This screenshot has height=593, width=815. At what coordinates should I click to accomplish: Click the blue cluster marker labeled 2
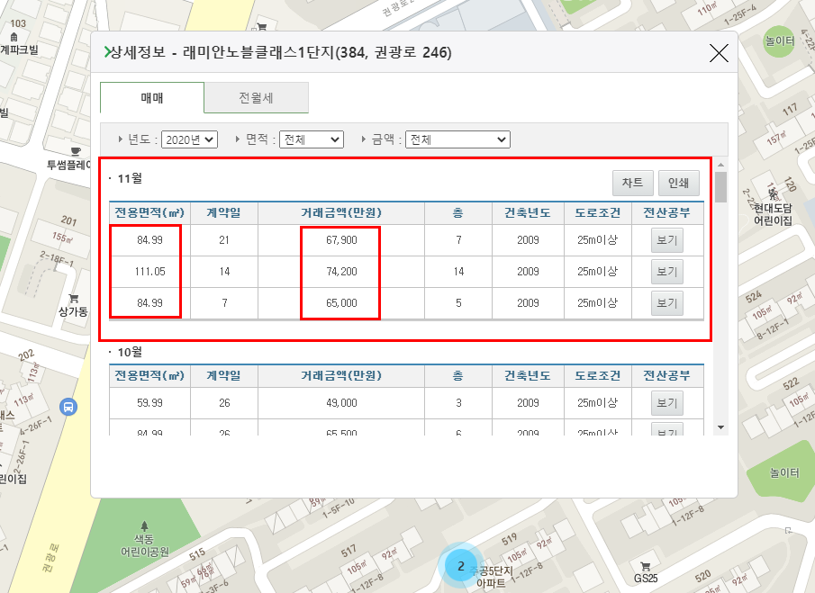[460, 566]
